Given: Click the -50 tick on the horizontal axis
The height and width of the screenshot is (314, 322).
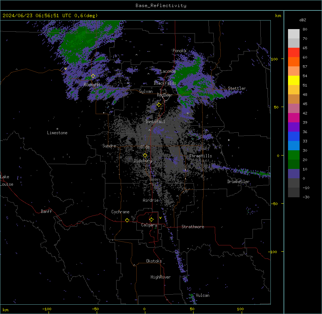Looking at the screenshot, I should point(95,309).
